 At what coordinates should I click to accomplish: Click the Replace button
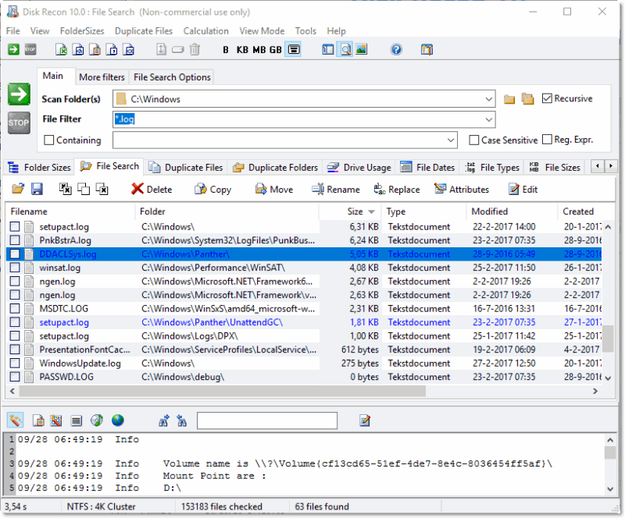click(397, 189)
